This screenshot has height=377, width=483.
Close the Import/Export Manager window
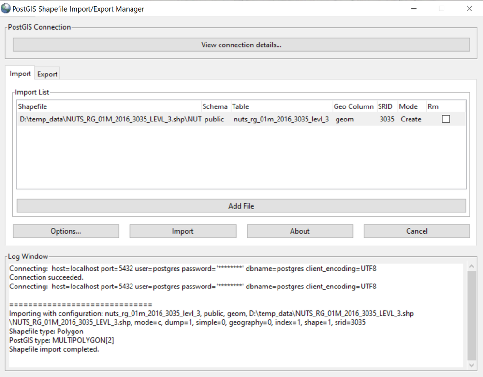[469, 8]
